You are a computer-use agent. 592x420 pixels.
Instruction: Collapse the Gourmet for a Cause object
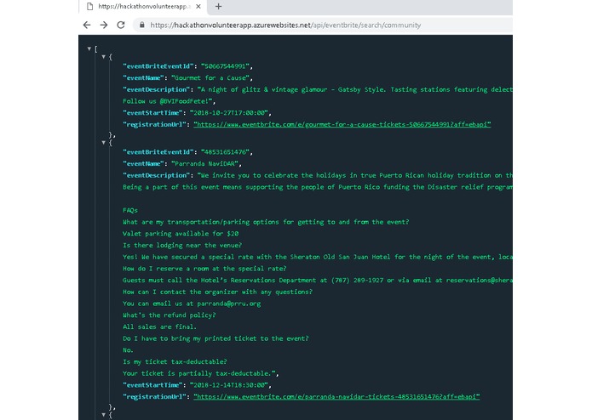tap(103, 57)
